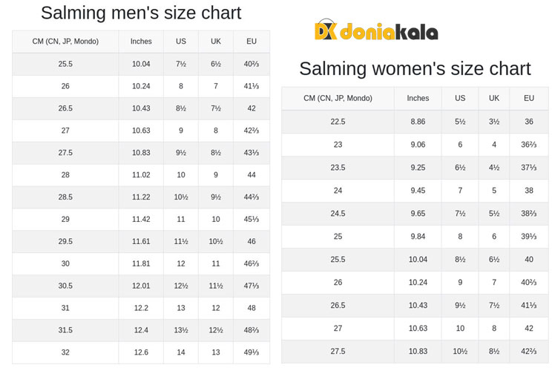Select the 32 CM cell in men's chart
This screenshot has height=368, width=552.
point(65,352)
